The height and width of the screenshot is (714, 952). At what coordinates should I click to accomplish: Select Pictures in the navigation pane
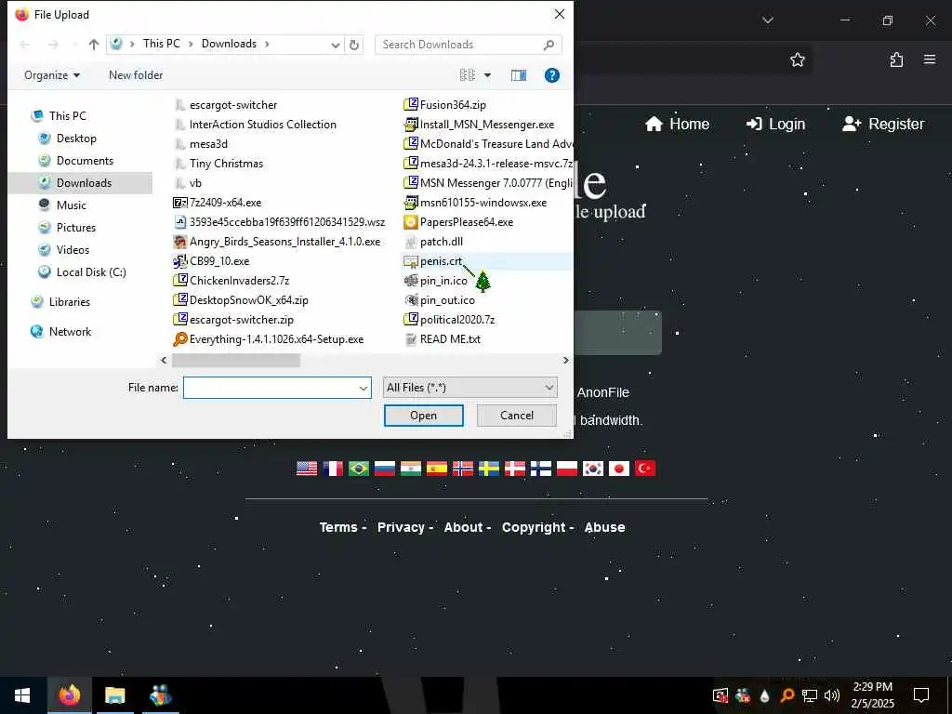point(76,228)
